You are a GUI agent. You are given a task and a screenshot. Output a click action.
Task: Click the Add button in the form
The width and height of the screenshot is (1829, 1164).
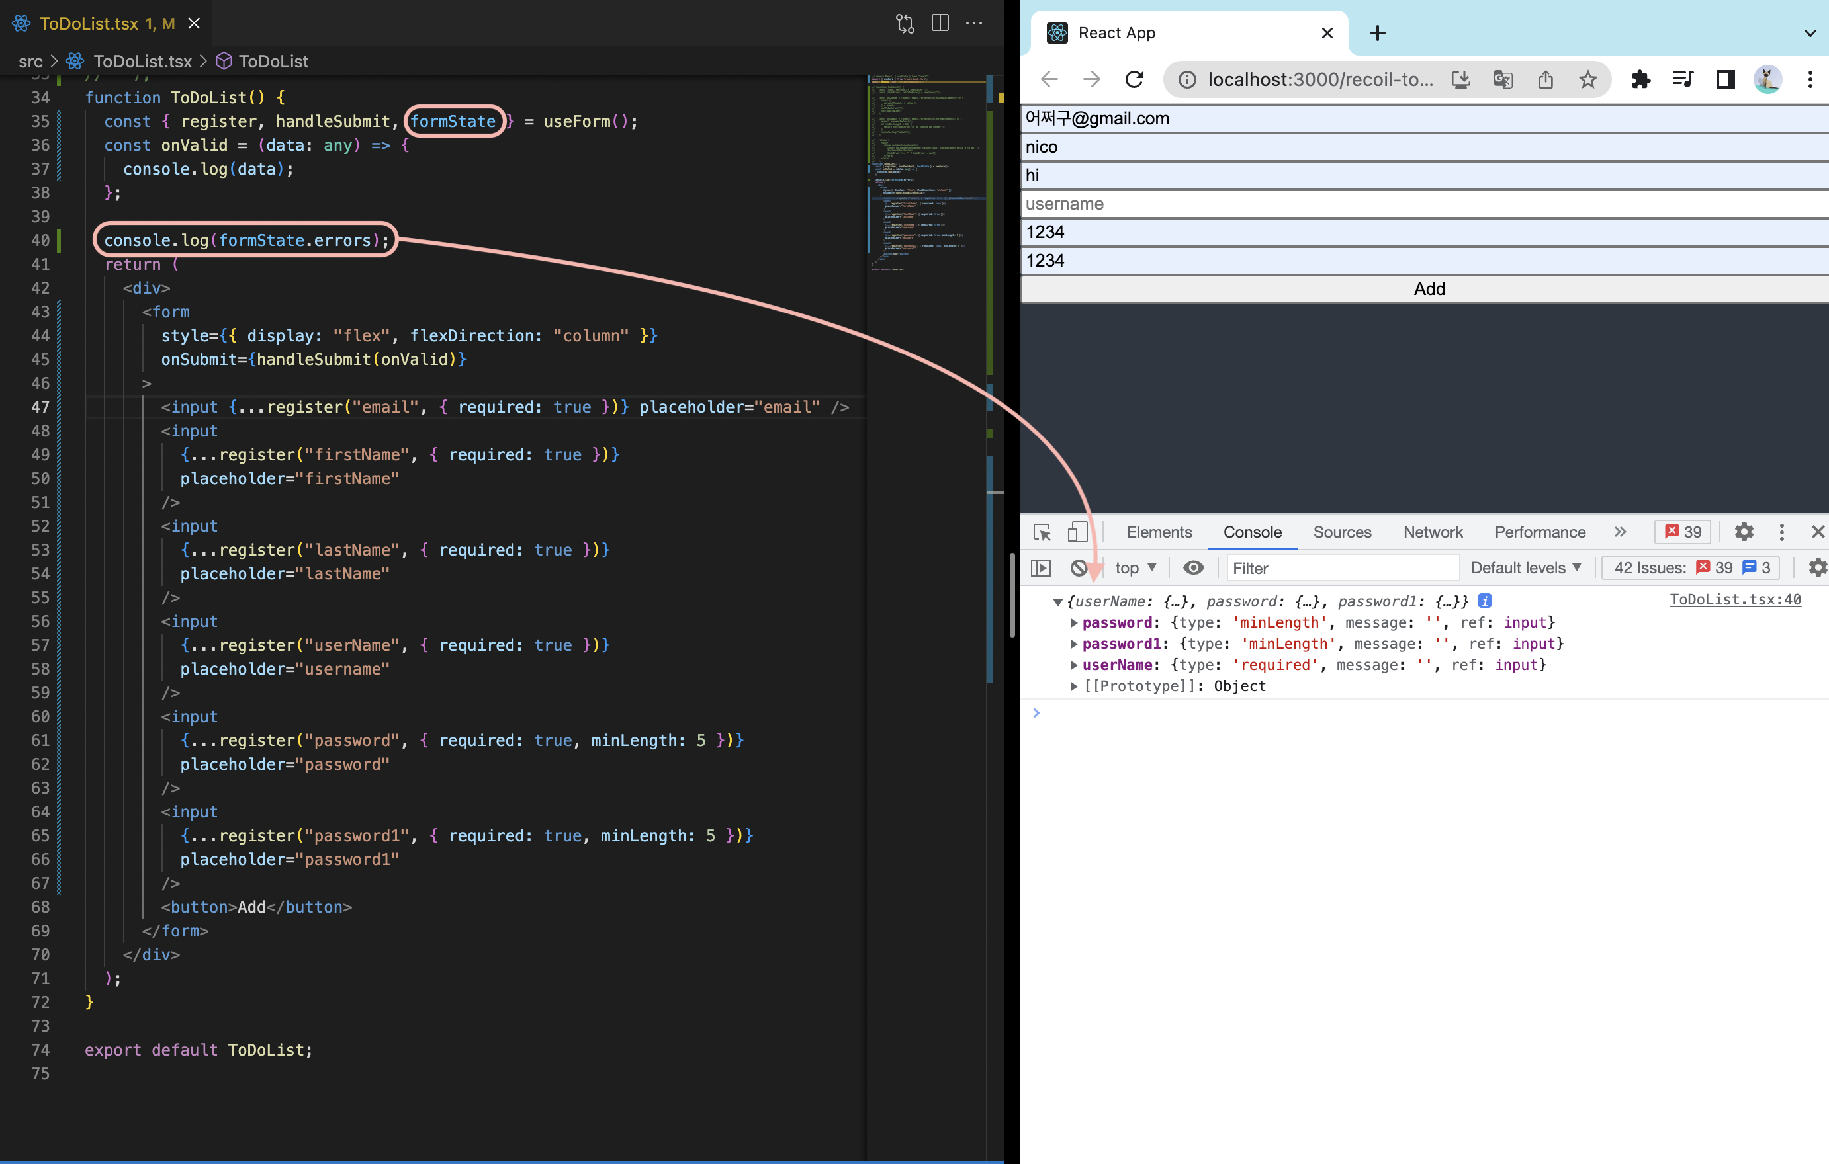coord(1428,289)
